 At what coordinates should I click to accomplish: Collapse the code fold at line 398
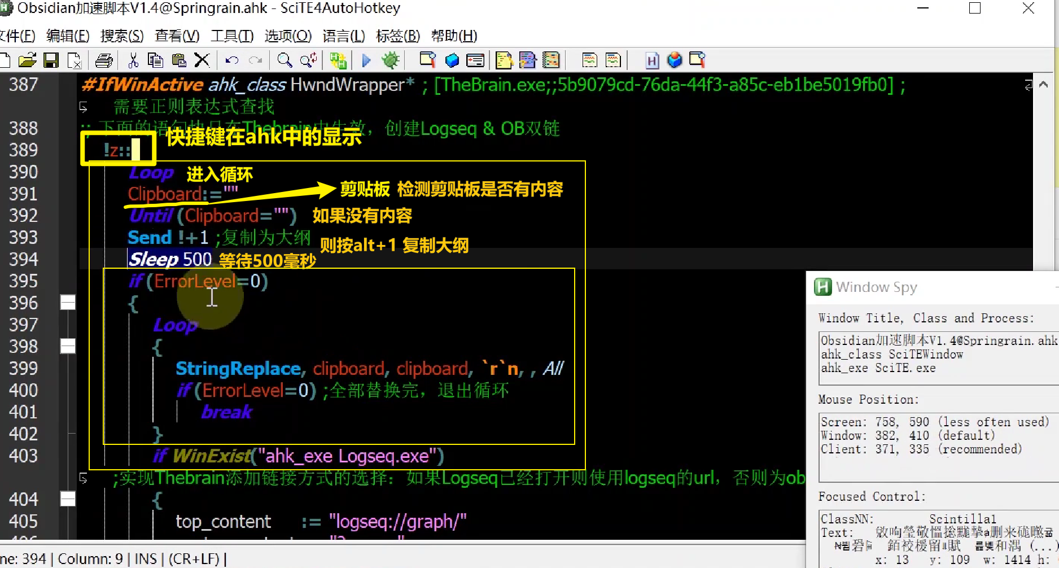point(68,346)
